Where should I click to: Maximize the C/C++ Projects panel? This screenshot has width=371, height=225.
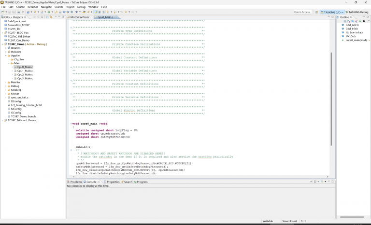(63, 17)
